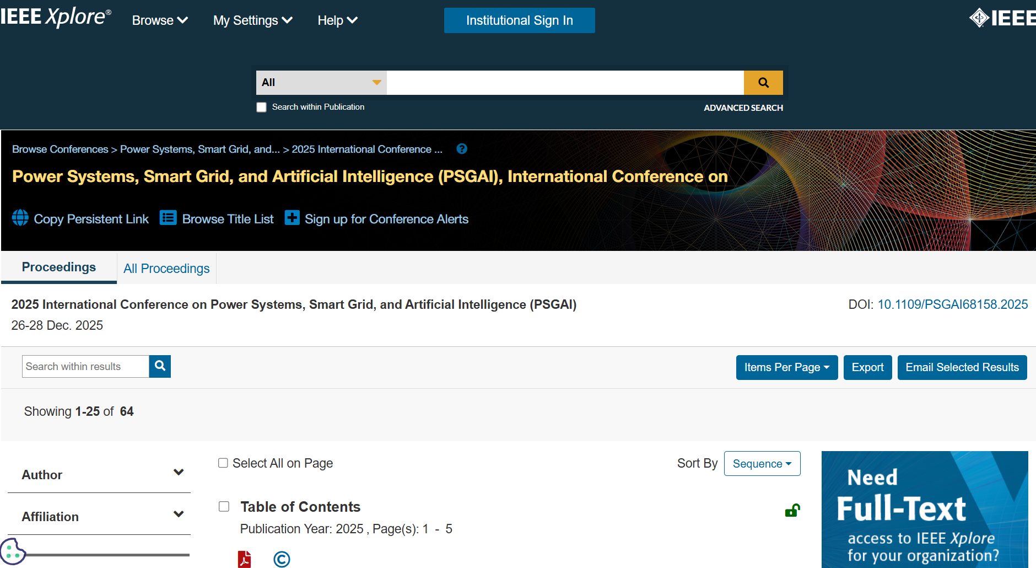Click the copyright permissions icon
Image resolution: width=1036 pixels, height=568 pixels.
[x=282, y=559]
